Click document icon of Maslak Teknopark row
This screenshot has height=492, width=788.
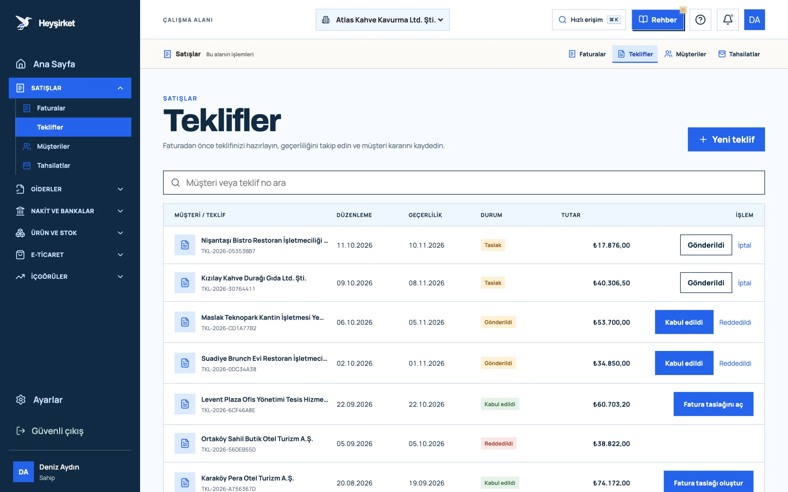185,322
